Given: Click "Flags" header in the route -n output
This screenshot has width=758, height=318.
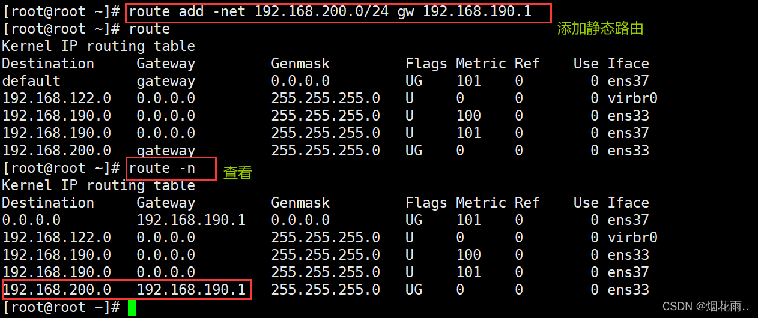Looking at the screenshot, I should [x=426, y=203].
